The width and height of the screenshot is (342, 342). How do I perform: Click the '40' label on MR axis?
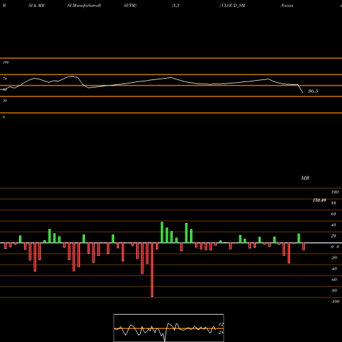333,225
